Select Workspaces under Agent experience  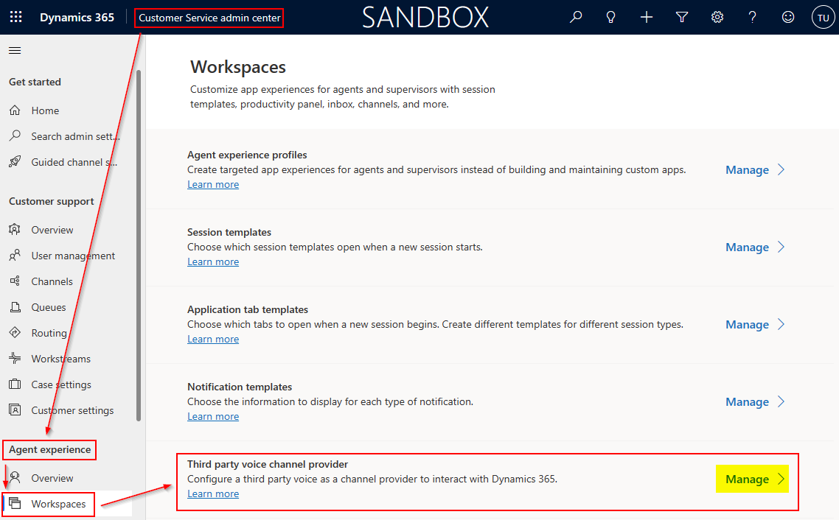click(x=58, y=504)
